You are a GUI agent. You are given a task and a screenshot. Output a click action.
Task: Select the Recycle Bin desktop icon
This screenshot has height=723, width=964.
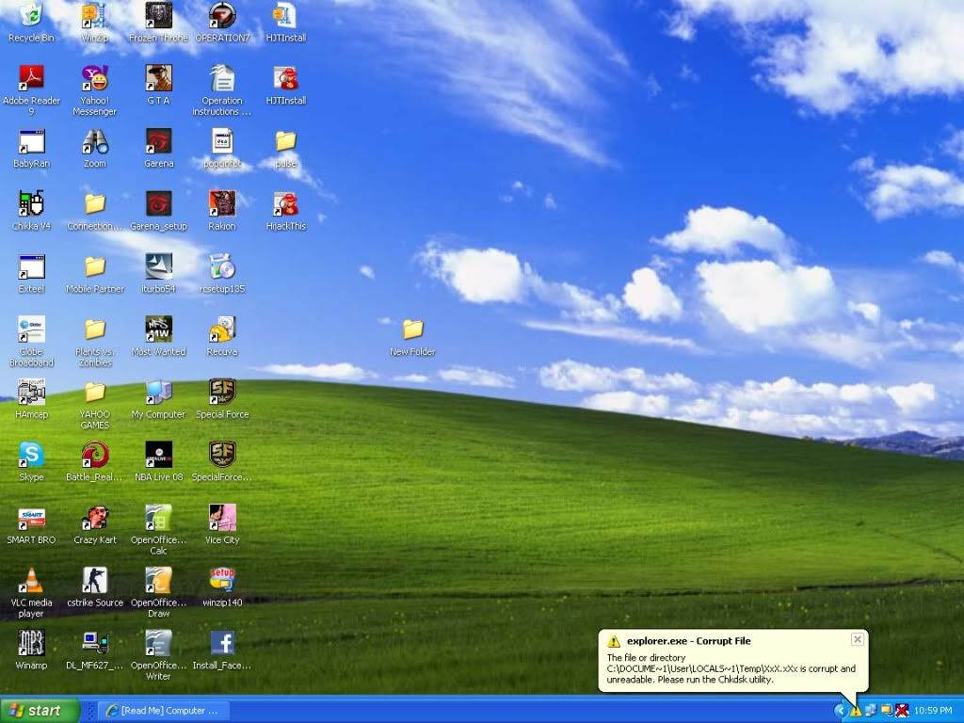point(31,23)
